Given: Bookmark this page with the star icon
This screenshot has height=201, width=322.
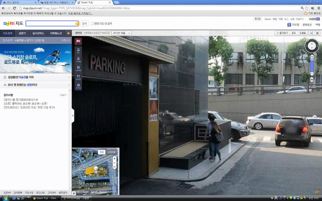Looking at the screenshot, I should (x=307, y=8).
